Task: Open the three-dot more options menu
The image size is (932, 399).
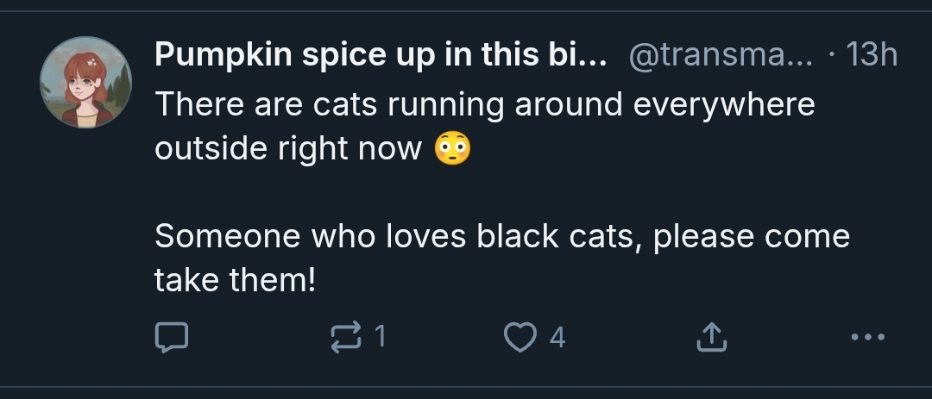Action: [868, 337]
